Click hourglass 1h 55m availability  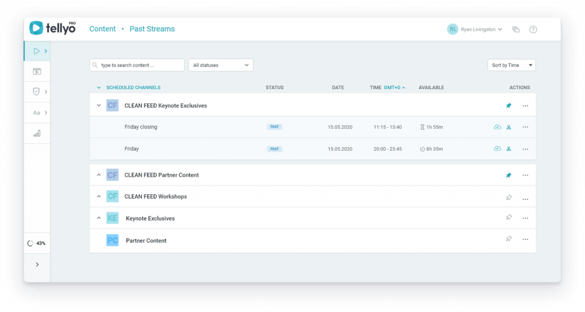tap(431, 127)
